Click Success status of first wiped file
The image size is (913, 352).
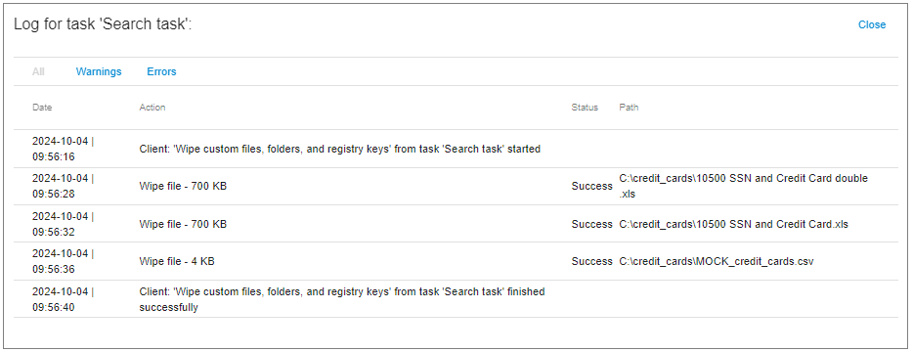pos(591,187)
